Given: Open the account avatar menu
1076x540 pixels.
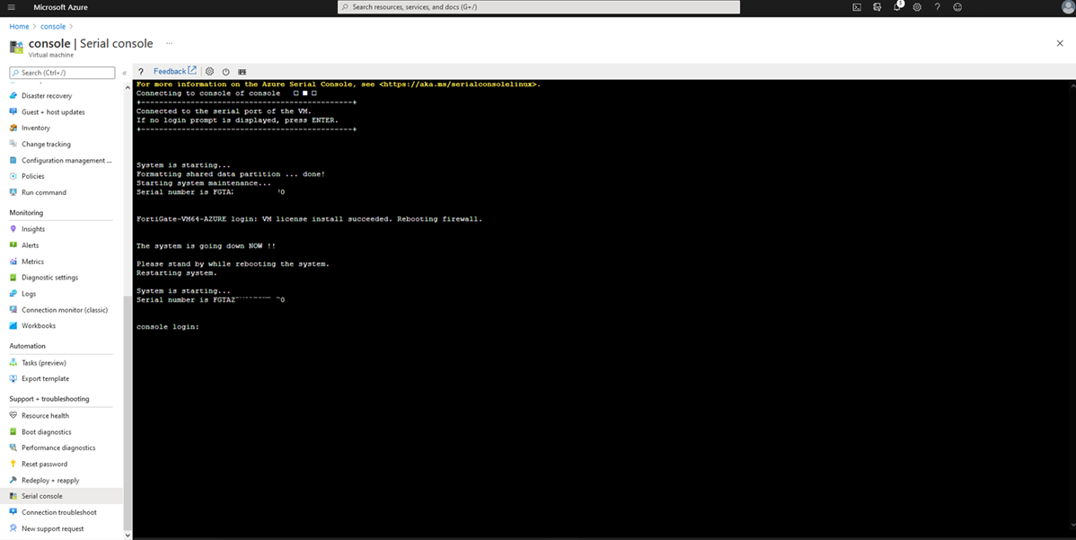Looking at the screenshot, I should (1067, 7).
